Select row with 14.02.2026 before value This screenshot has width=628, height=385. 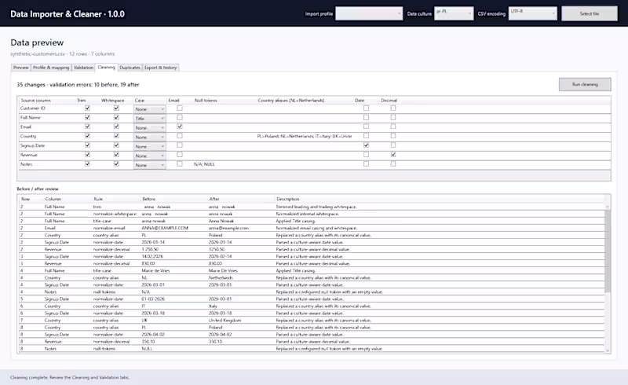(x=311, y=256)
